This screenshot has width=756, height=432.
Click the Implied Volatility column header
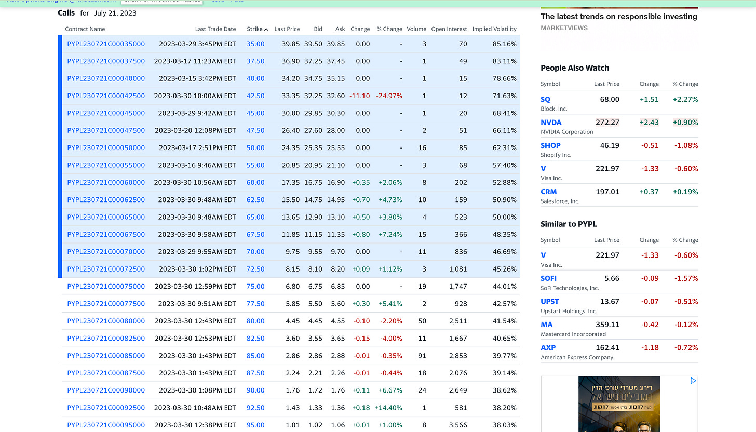[x=494, y=29]
